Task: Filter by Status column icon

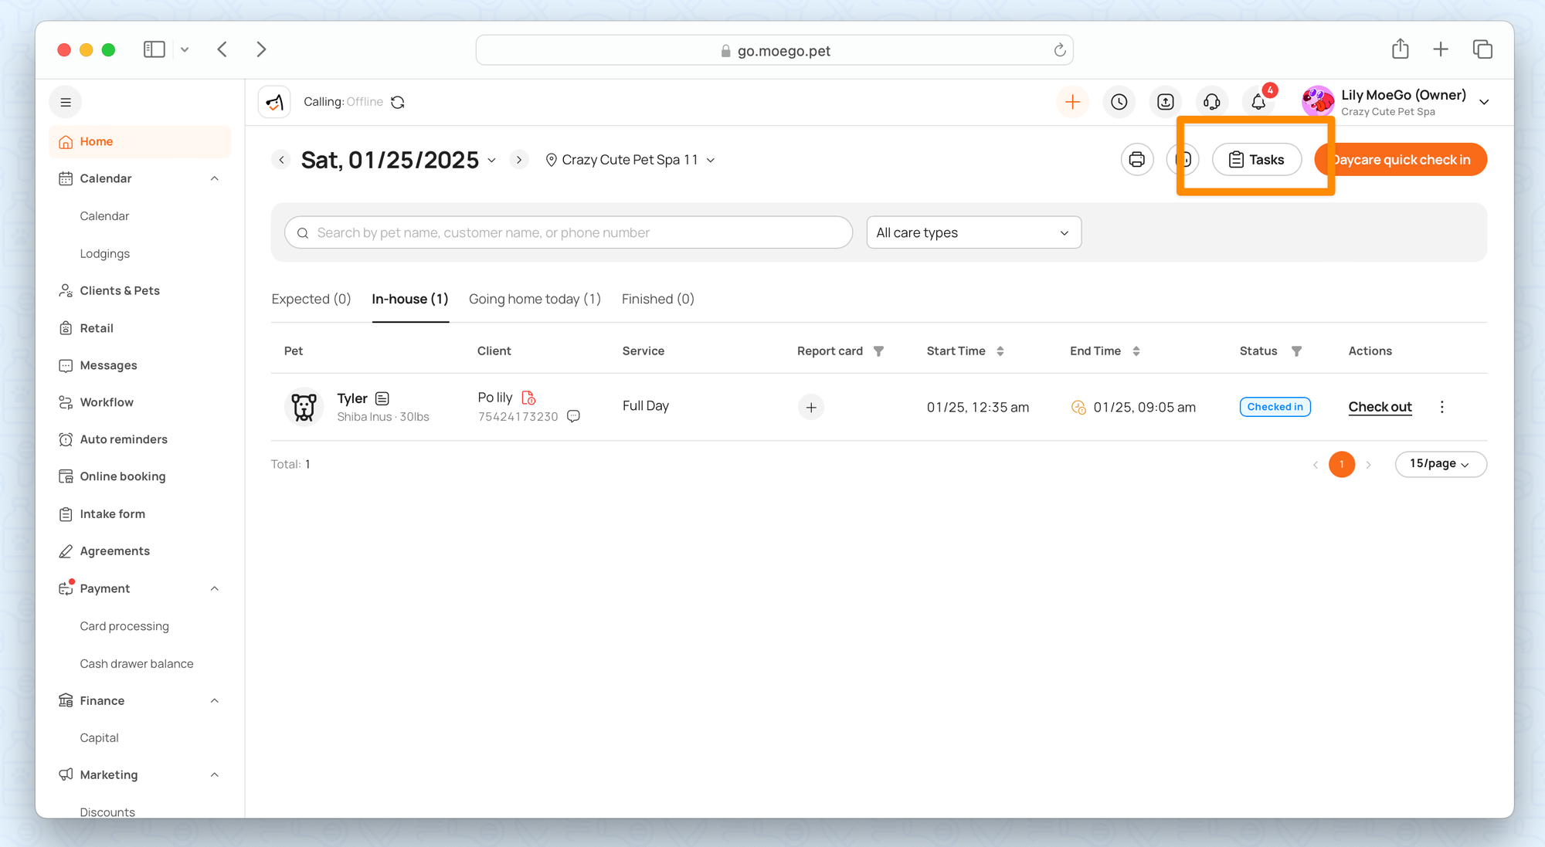Action: click(x=1296, y=351)
